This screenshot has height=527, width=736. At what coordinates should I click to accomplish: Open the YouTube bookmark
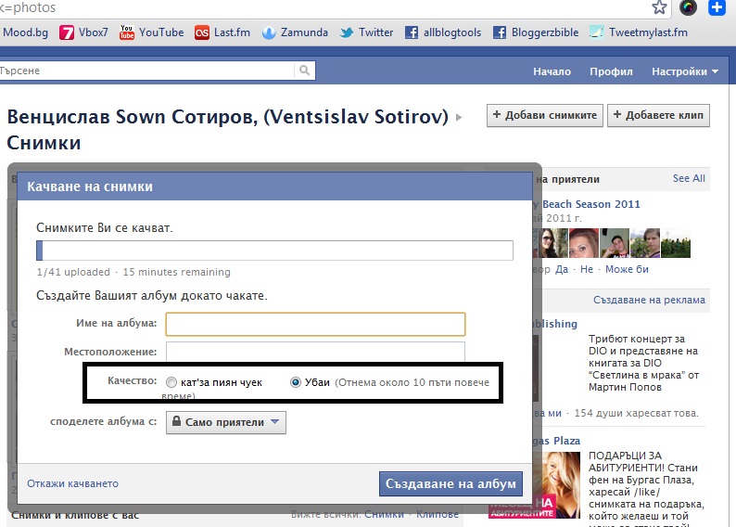tap(152, 32)
